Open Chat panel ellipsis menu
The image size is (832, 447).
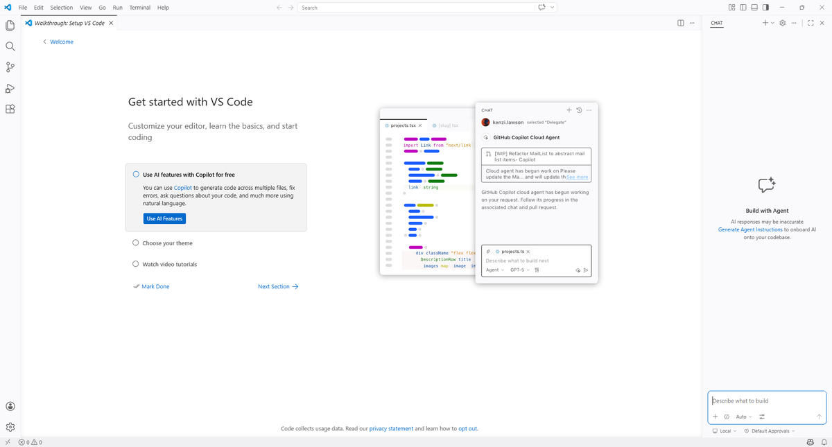(793, 23)
